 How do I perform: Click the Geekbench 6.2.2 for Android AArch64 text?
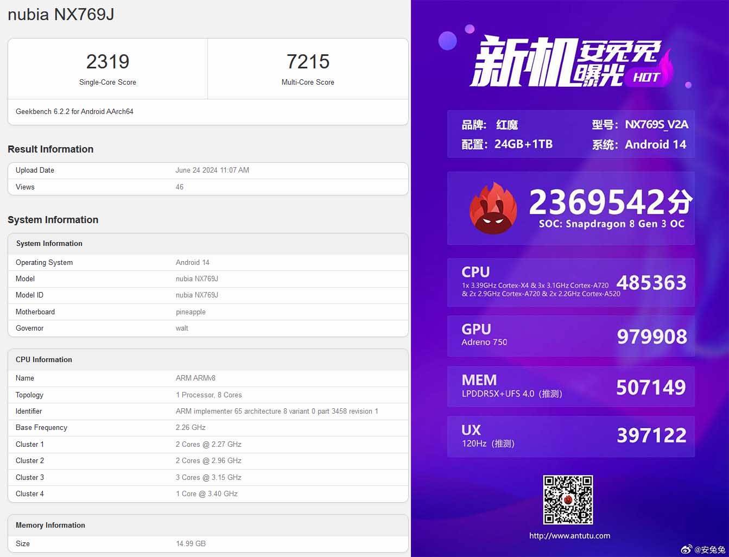coord(74,112)
